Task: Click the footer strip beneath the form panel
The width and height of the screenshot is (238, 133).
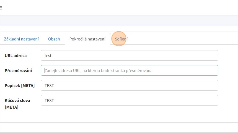Action: point(119,127)
